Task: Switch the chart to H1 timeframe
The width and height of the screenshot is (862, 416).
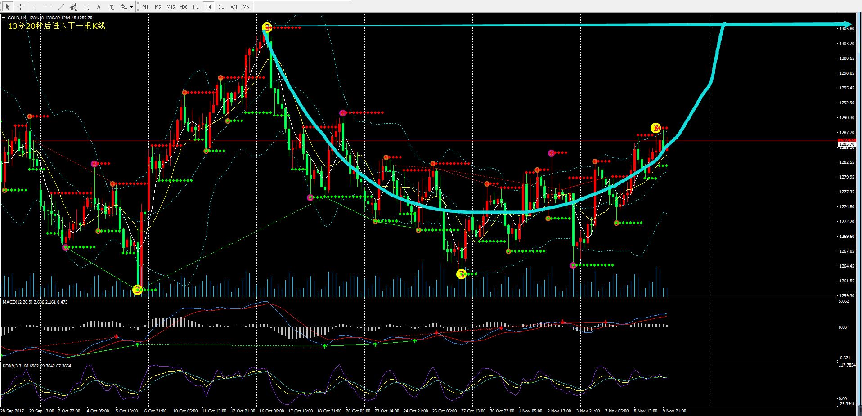Action: tap(196, 7)
